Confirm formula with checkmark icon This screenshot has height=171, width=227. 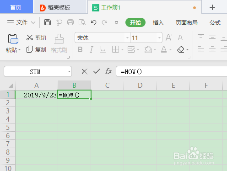click(x=97, y=71)
